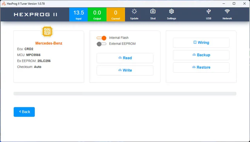
Task: Close the HexProg II Tuner window
Action: (245, 4)
